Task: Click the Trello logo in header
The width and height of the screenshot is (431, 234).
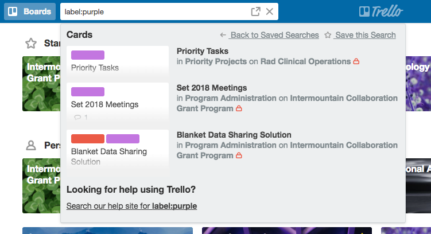Action: pos(381,11)
